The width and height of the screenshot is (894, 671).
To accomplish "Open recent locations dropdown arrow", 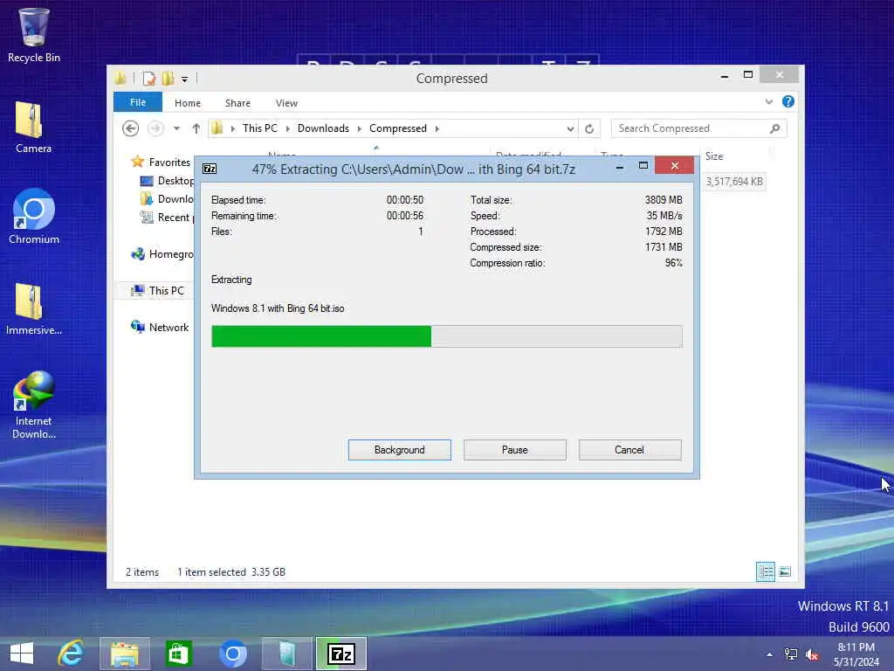I will (x=176, y=128).
